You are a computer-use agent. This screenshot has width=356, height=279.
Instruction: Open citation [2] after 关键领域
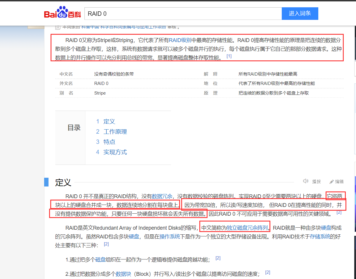click(x=339, y=212)
